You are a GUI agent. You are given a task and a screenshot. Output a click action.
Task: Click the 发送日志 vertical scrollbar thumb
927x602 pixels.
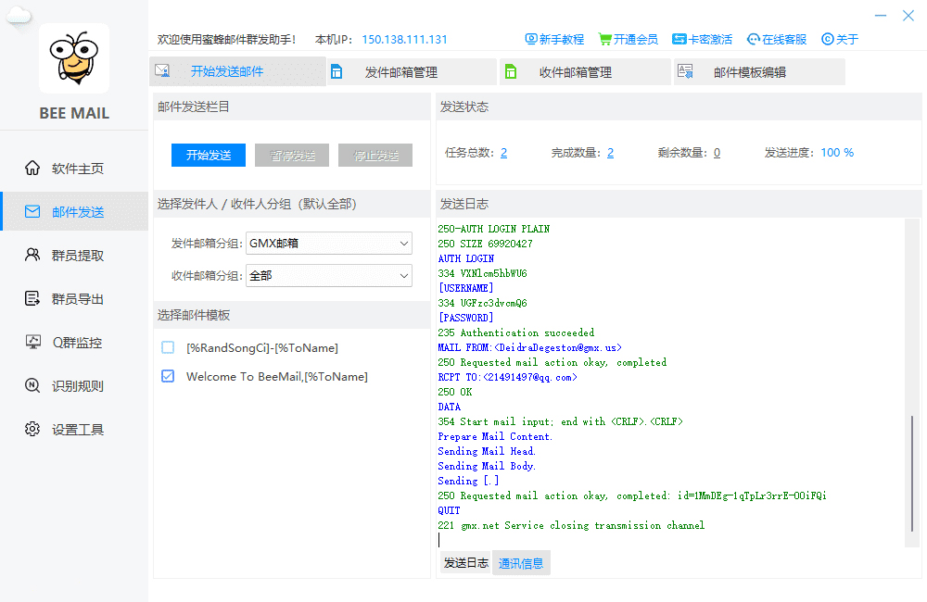point(912,472)
